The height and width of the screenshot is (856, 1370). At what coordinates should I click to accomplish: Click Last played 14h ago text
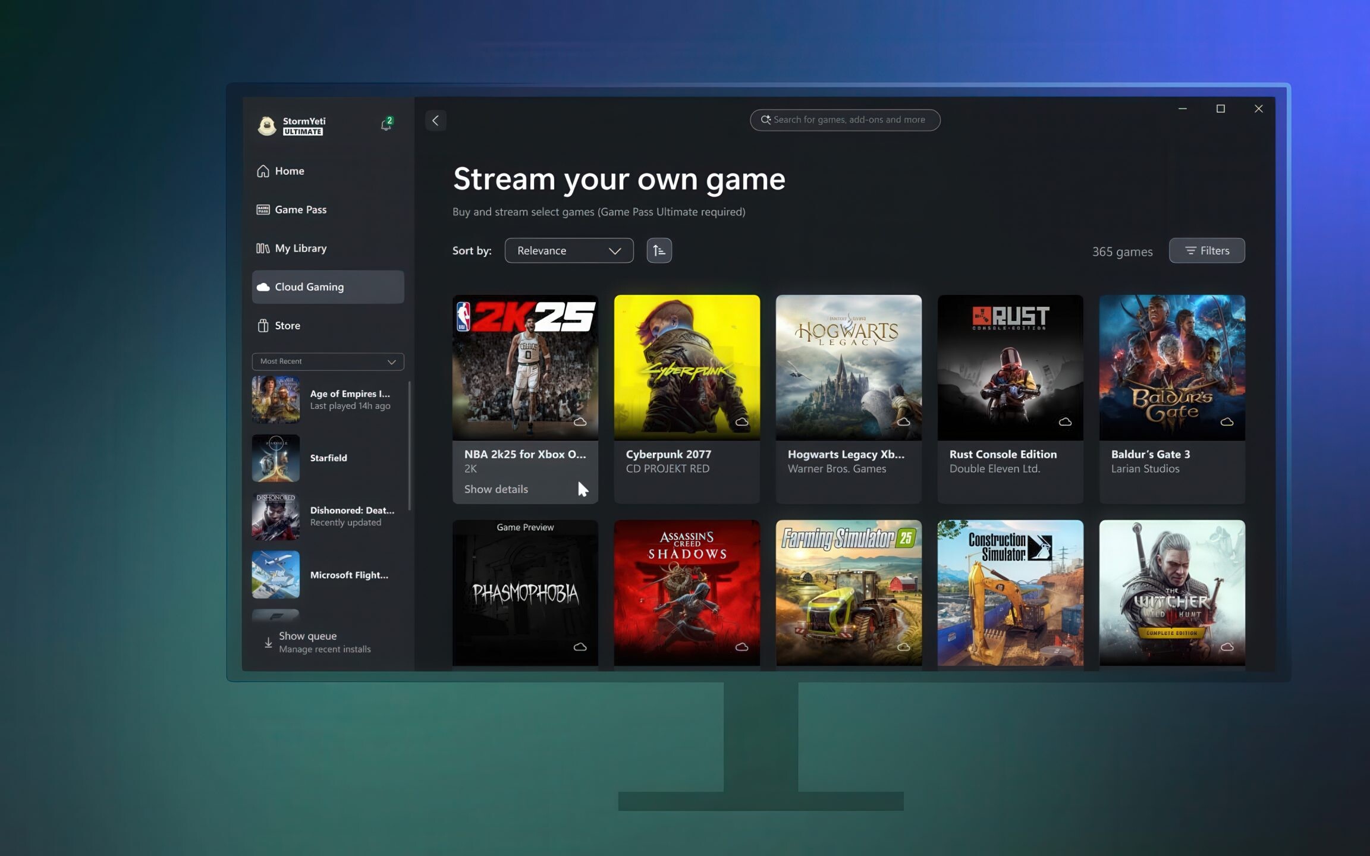point(350,406)
